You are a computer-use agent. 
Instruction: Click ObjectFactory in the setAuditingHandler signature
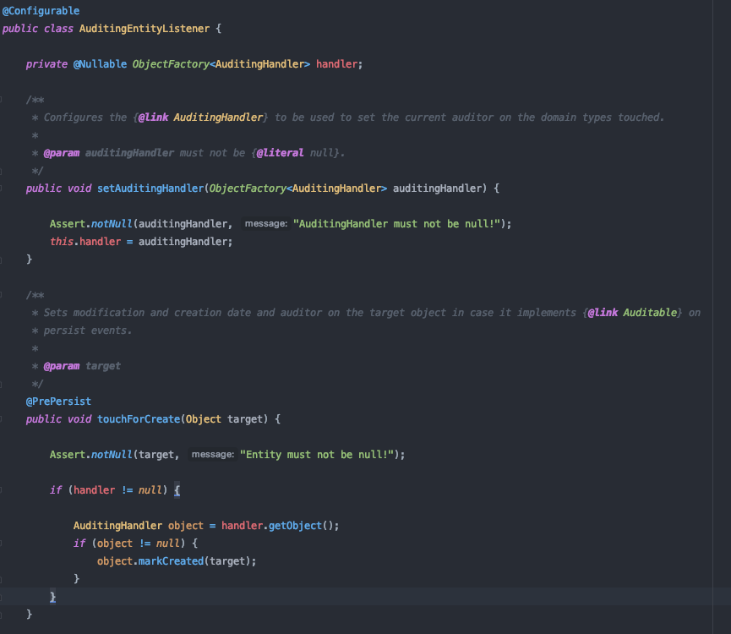pos(248,189)
